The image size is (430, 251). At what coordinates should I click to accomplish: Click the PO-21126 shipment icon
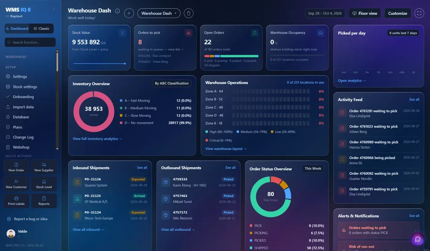(x=77, y=182)
